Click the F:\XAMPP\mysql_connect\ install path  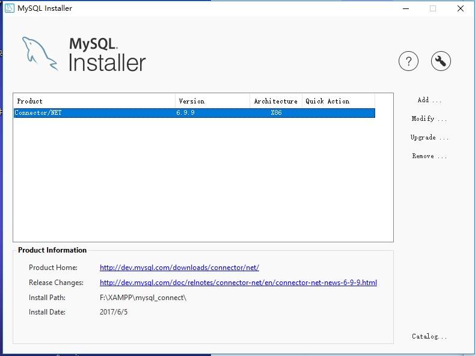click(x=143, y=298)
